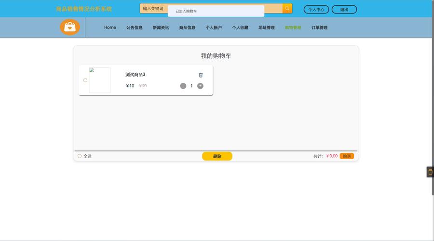Go to 订单管理 orders
Image resolution: width=434 pixels, height=241 pixels.
coord(319,27)
